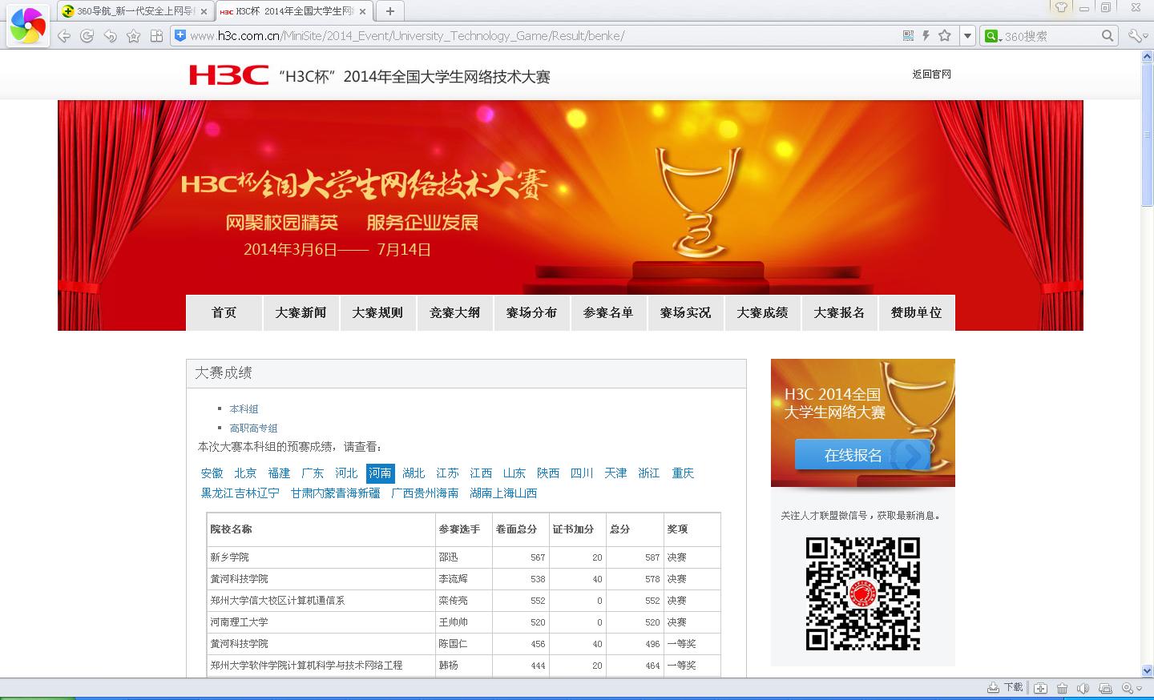
Task: Open the apps grid icon in toolbar
Action: point(157,36)
